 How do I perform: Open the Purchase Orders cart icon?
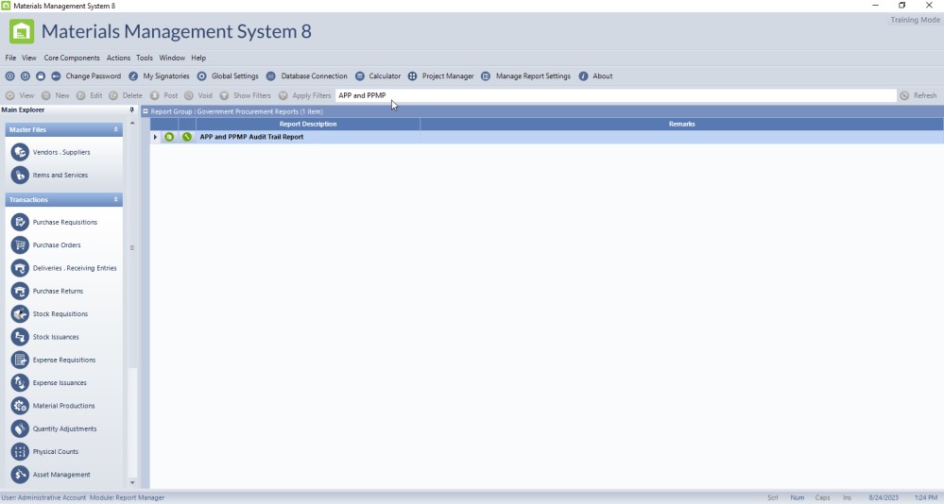click(20, 245)
